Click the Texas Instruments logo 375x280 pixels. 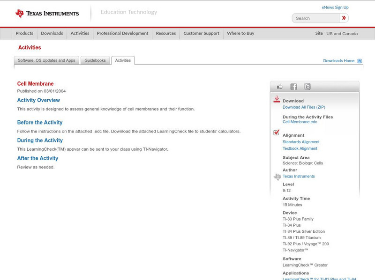click(x=47, y=14)
